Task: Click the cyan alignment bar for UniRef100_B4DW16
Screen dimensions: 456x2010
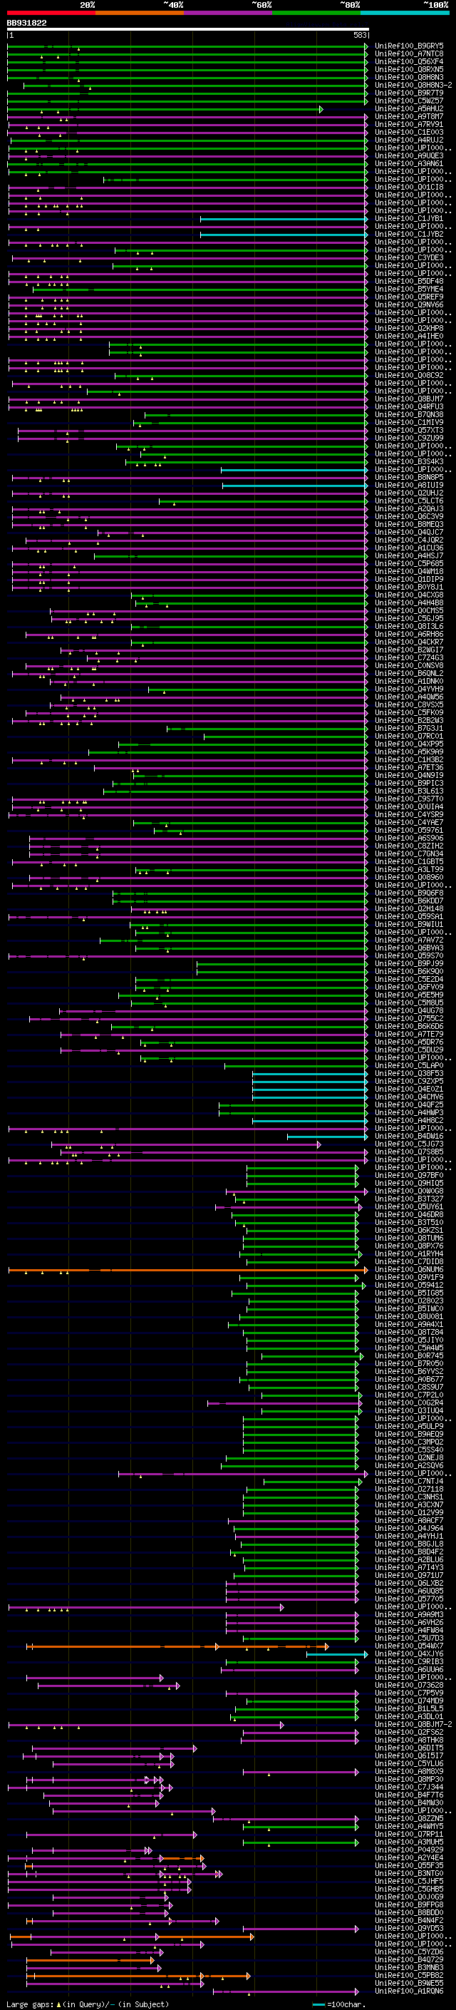Action: [x=327, y=1137]
